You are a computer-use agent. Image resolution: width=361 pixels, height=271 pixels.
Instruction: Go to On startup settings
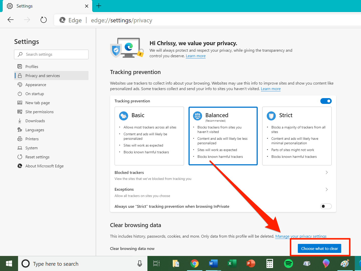[51, 94]
